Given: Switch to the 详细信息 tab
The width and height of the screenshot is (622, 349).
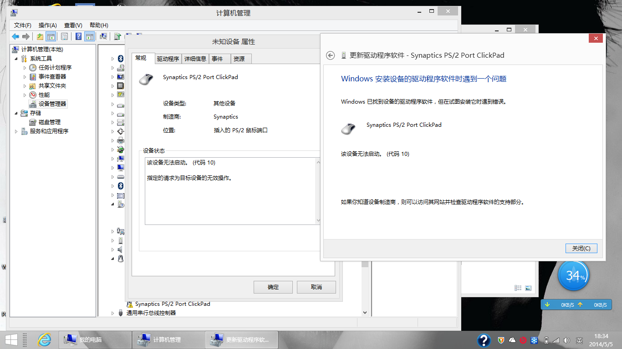Looking at the screenshot, I should point(195,59).
